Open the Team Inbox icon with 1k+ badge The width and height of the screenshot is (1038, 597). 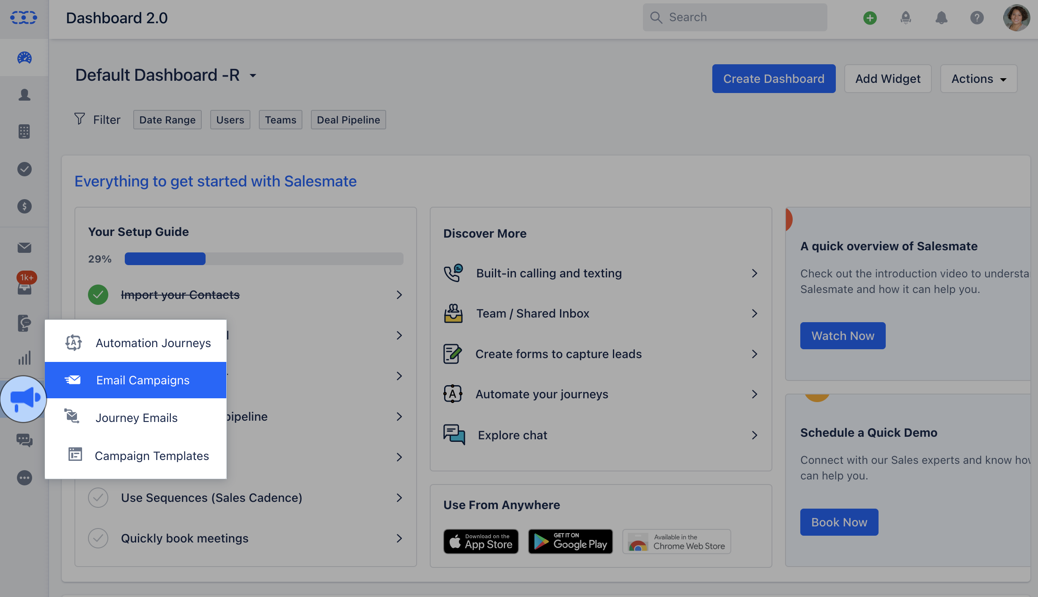click(x=24, y=286)
